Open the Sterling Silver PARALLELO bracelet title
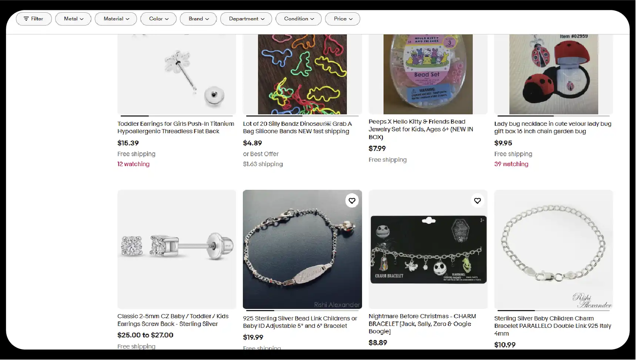 point(552,326)
